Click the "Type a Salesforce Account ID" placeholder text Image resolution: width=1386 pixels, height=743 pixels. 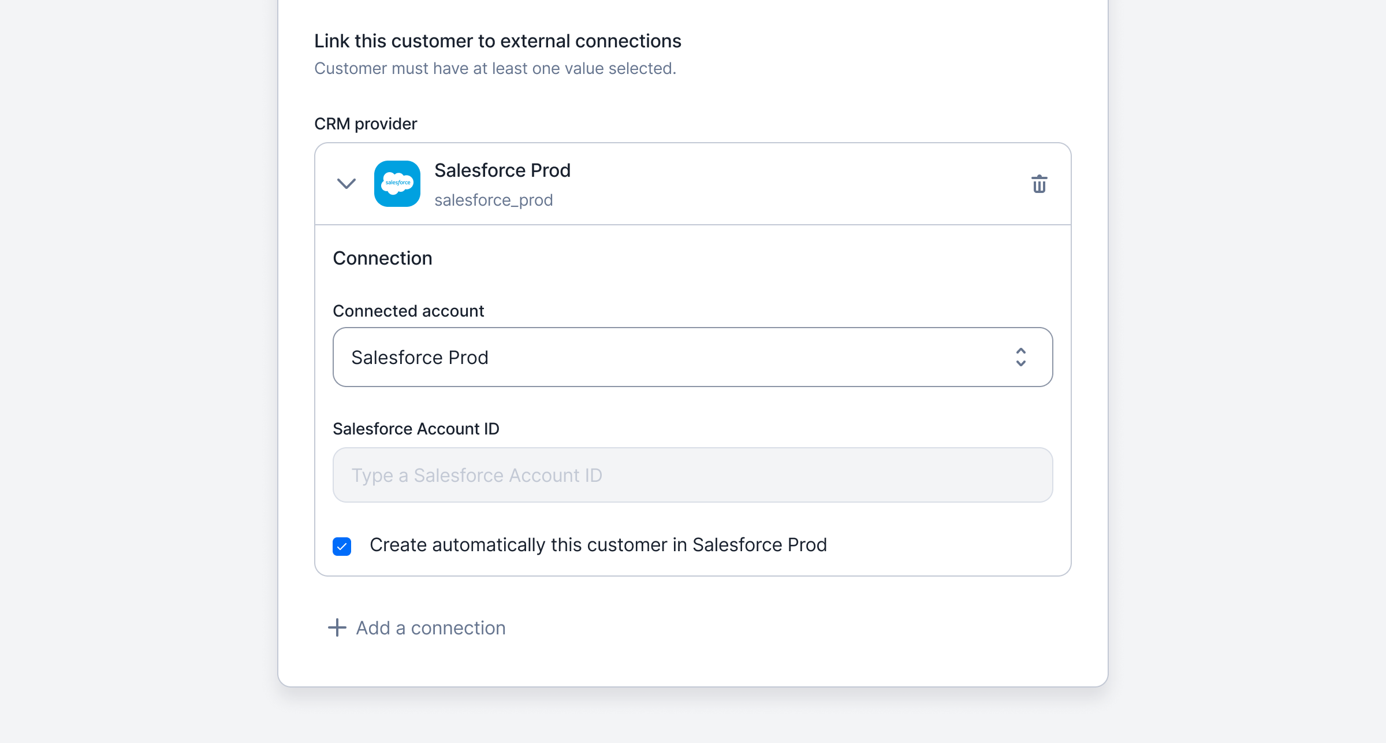pyautogui.click(x=476, y=475)
